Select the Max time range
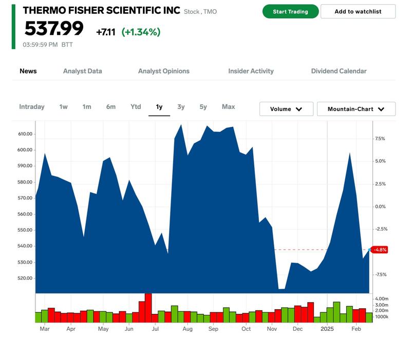Screen dimensions: 411x339 228,107
